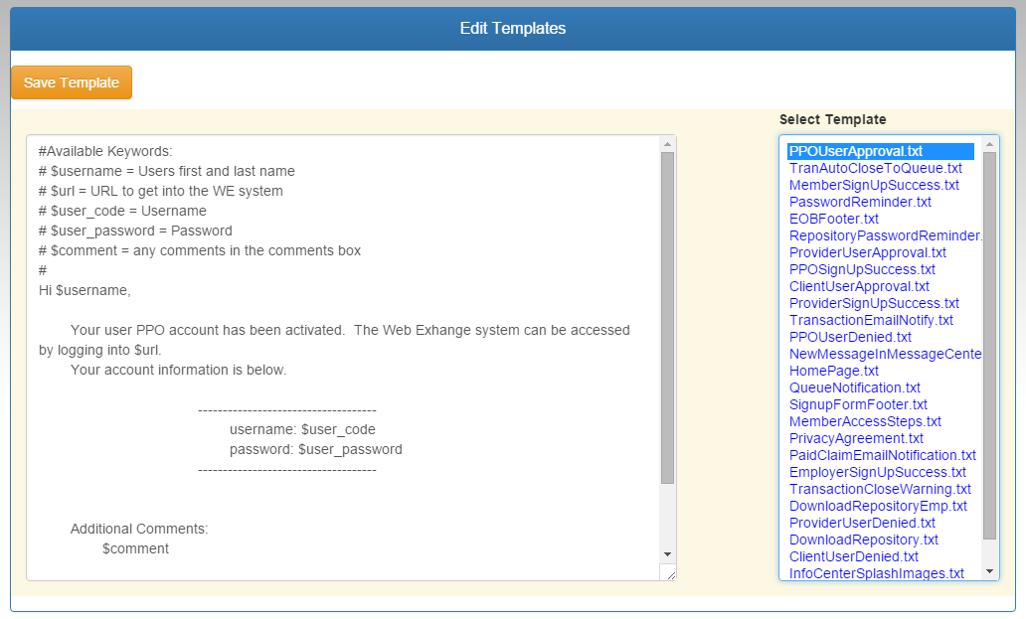The image size is (1026, 619).
Task: Pick PasswordReminder.txt in template list
Action: pyautogui.click(x=860, y=202)
